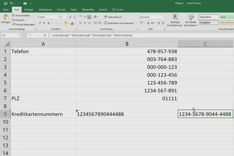Switch to the Überprüfen tab
This screenshot has height=156, width=234.
(88, 9)
